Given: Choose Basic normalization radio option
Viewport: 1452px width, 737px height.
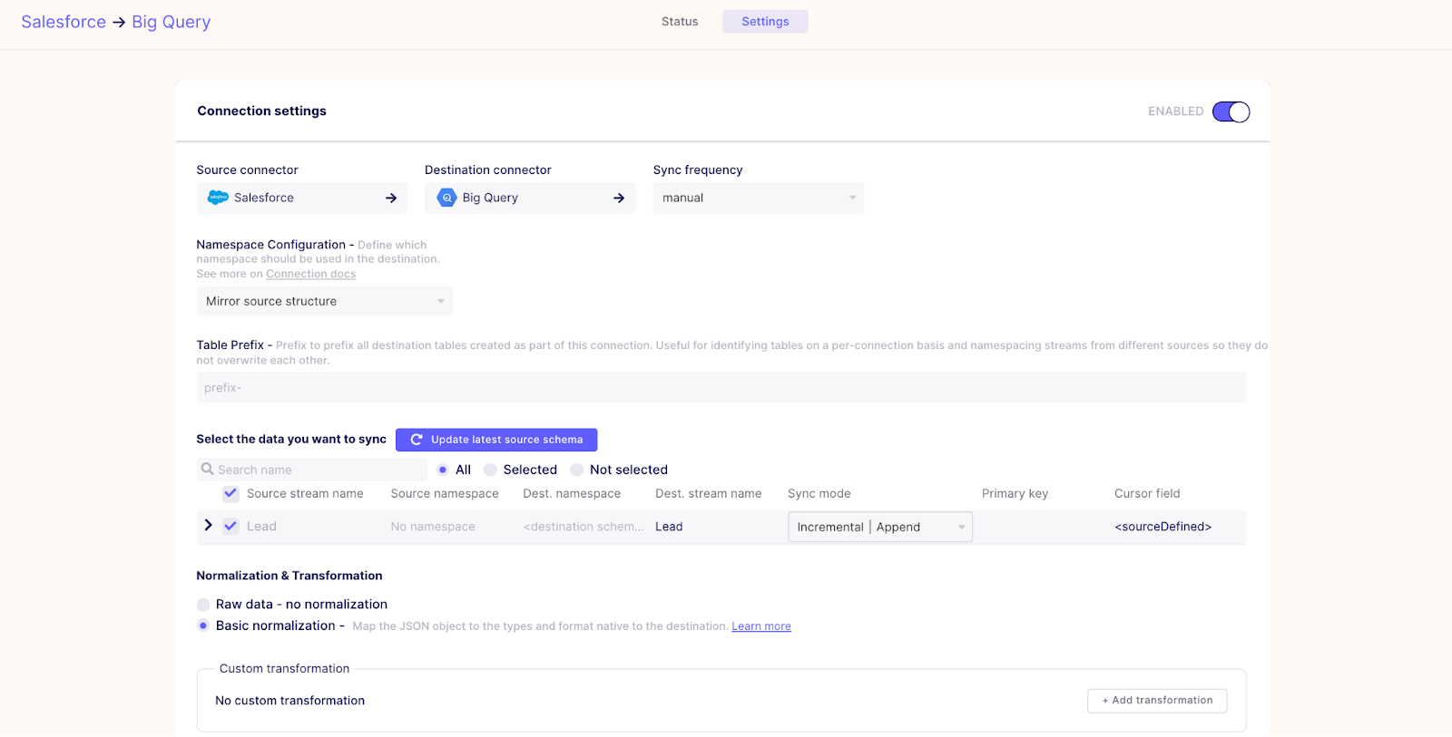Looking at the screenshot, I should tap(203, 625).
